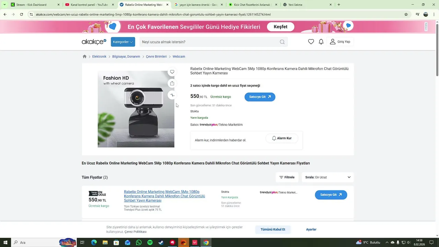
Task: Open Microsoft Edge from the taskbar
Action: tap(94, 243)
